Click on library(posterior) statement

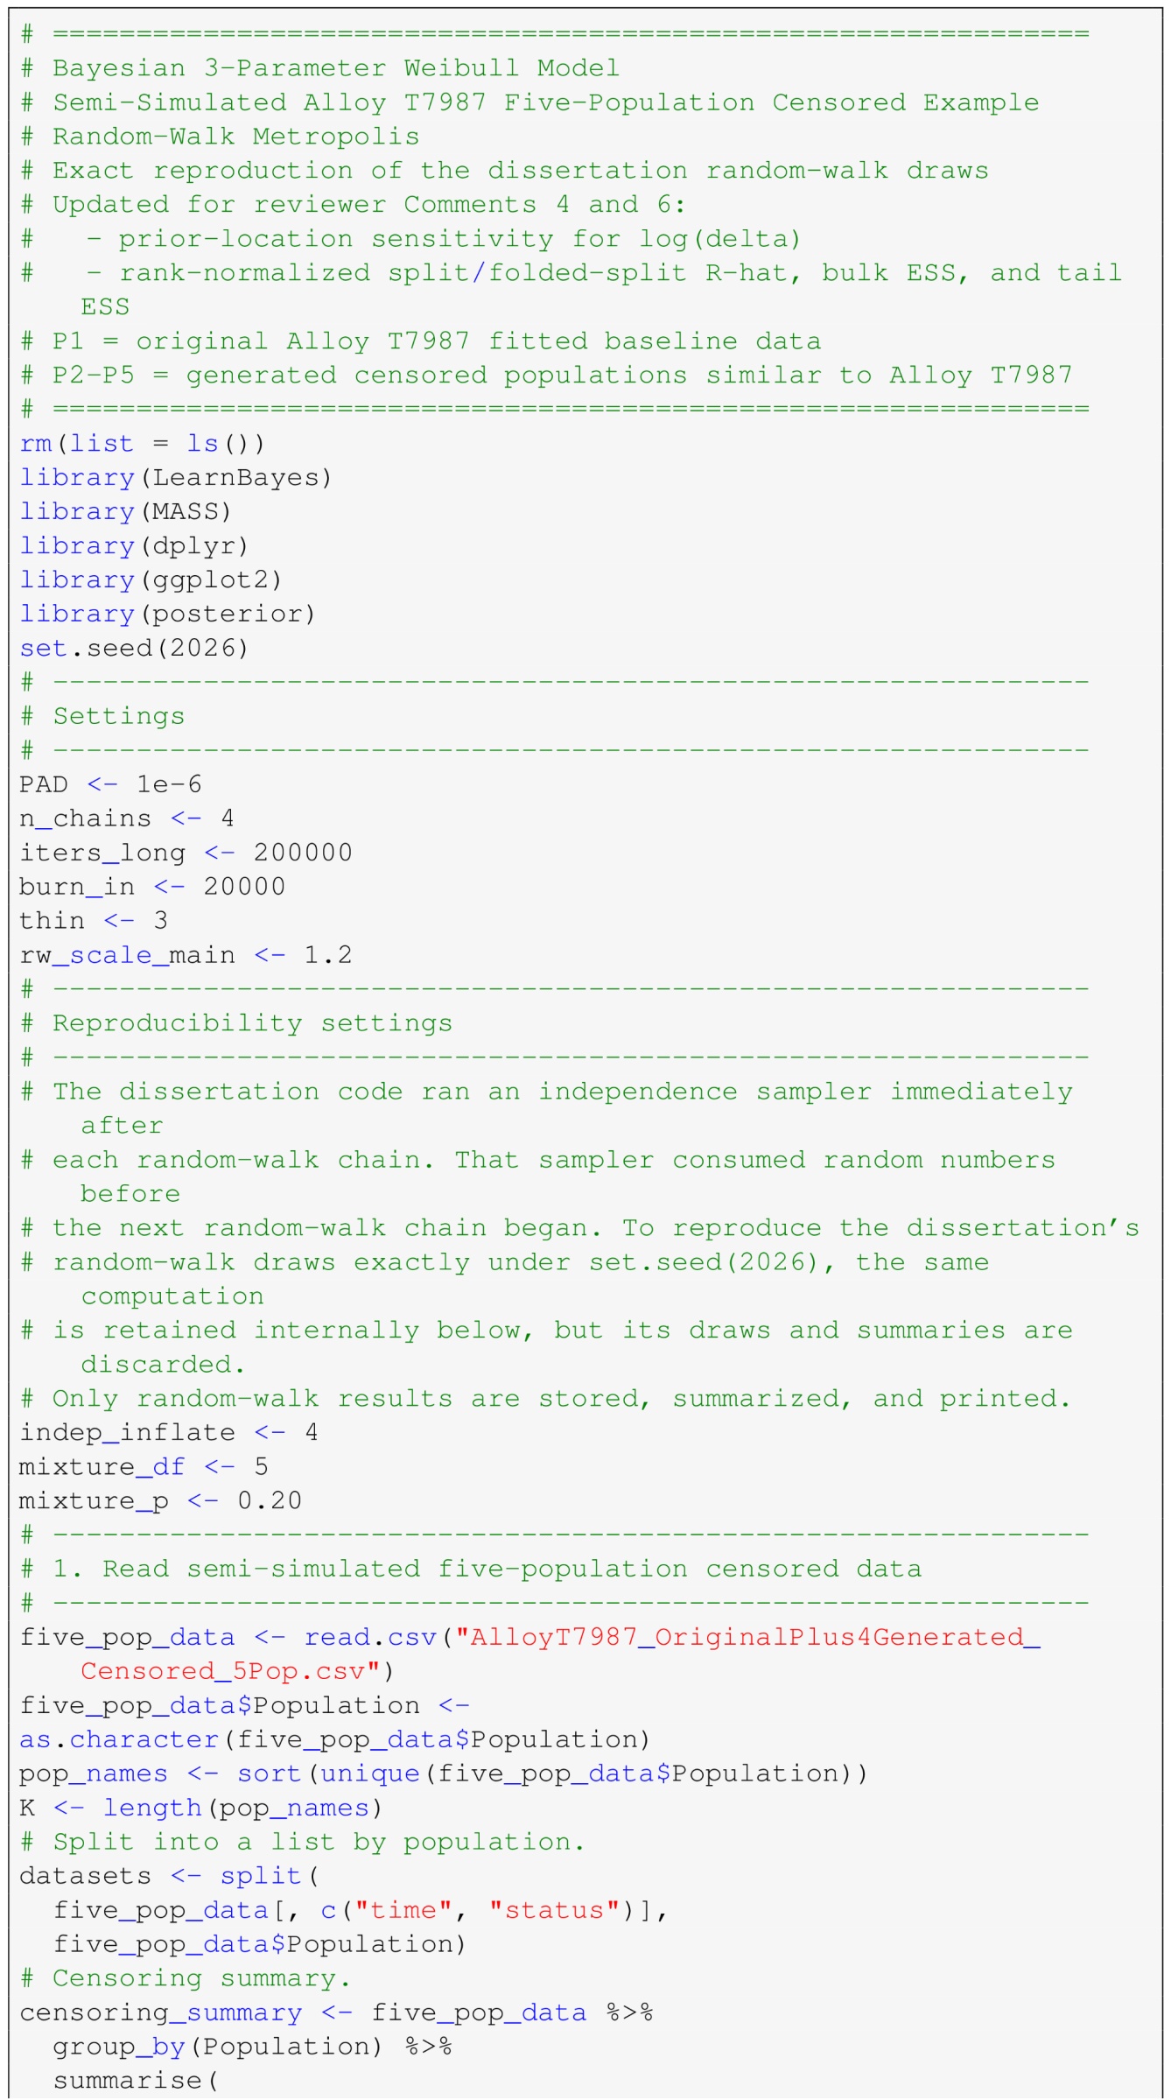pyautogui.click(x=167, y=614)
